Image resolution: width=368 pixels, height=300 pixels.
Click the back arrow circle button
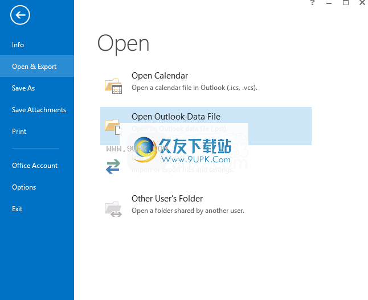[20, 15]
